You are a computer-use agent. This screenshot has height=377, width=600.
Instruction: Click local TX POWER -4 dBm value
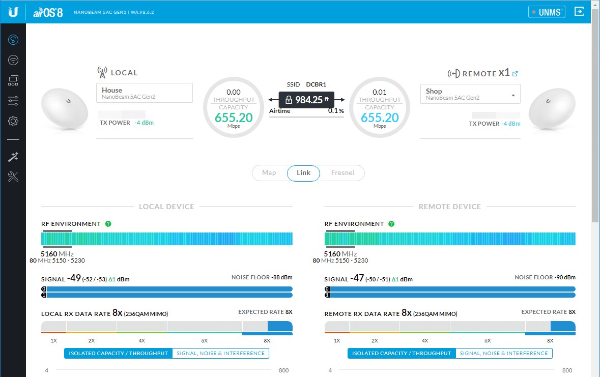(x=144, y=123)
